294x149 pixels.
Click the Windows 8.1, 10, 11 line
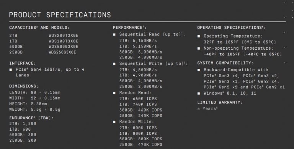tap(230, 93)
